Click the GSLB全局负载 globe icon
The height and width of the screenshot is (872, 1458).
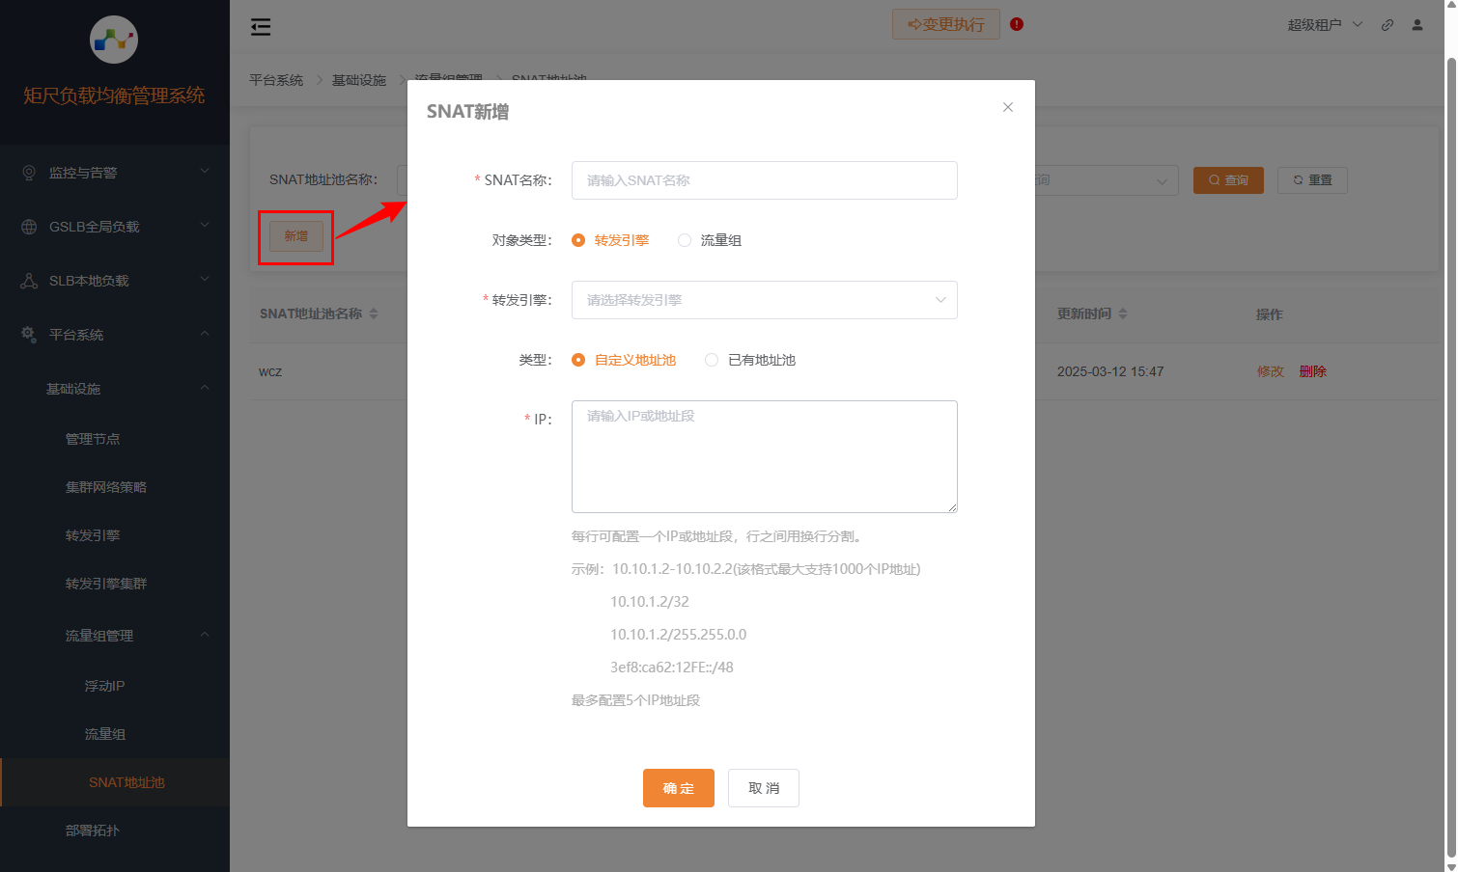coord(29,227)
